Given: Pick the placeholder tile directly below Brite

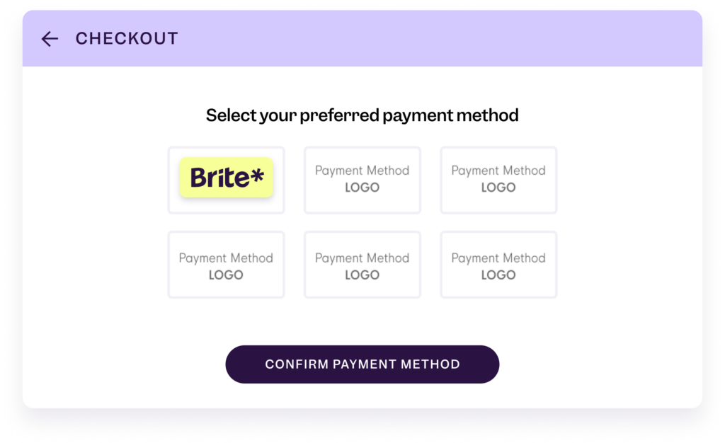Looking at the screenshot, I should click(x=226, y=265).
